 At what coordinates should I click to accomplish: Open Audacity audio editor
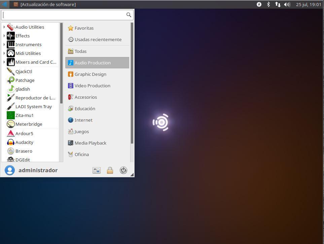24,142
